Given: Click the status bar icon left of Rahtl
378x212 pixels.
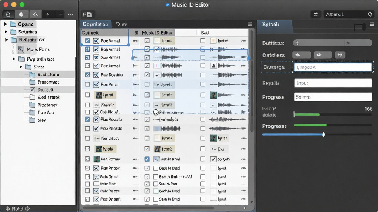Looking at the screenshot, I should (x=8, y=209).
